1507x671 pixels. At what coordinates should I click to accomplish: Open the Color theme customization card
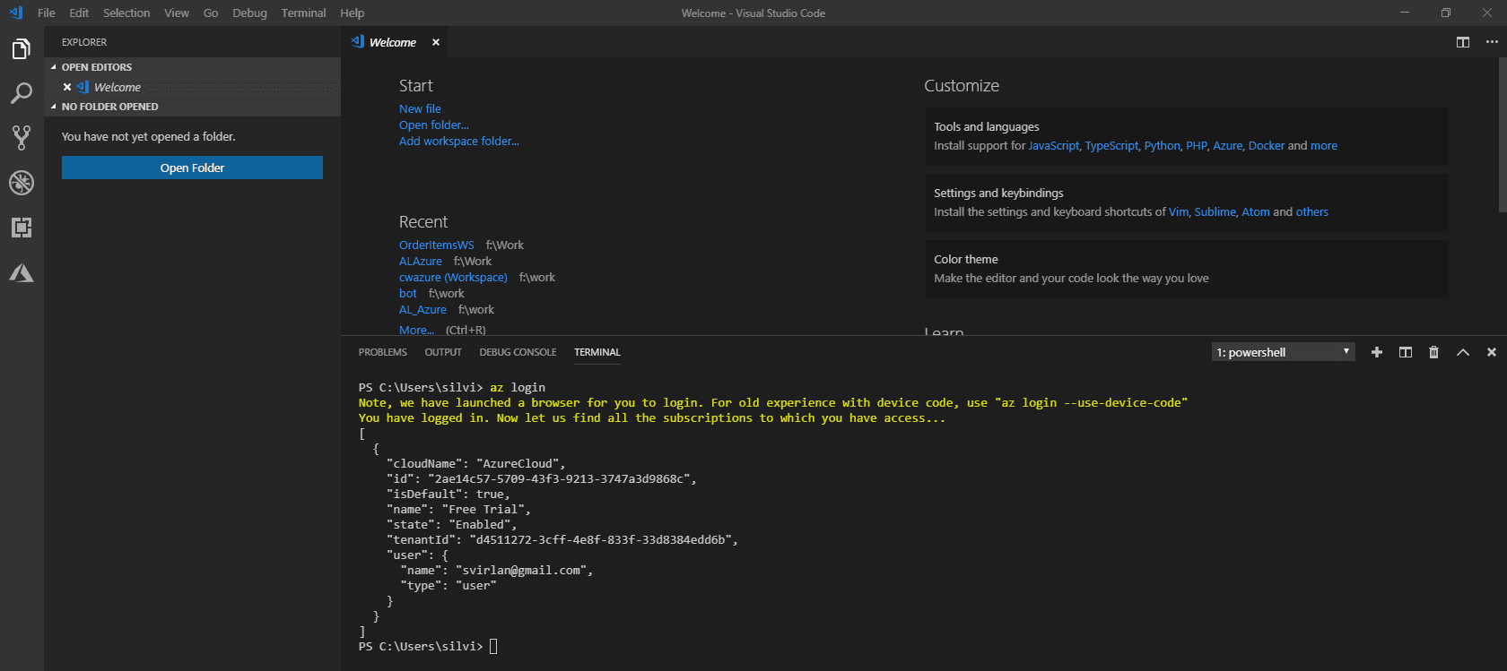click(x=1187, y=269)
